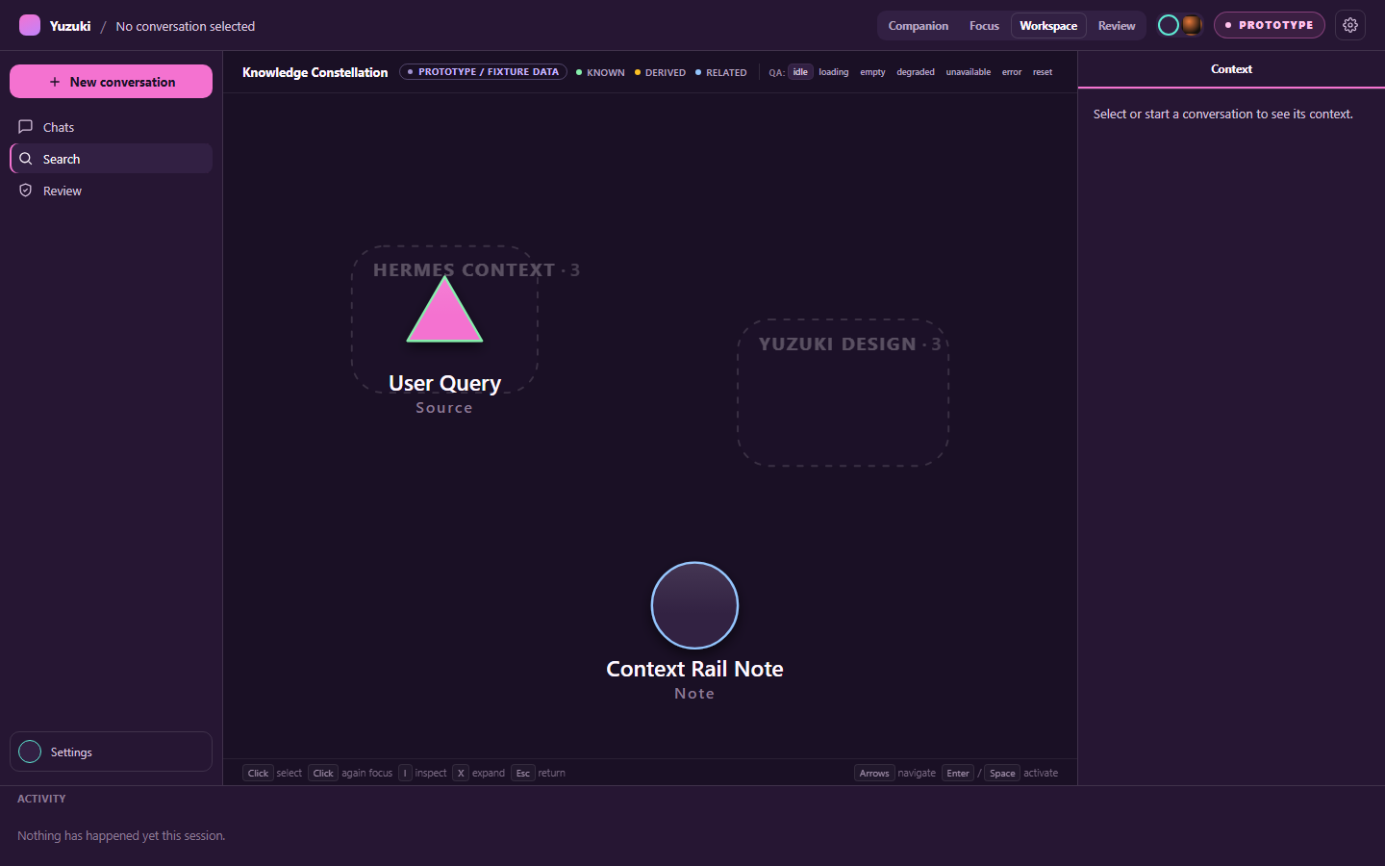1385x866 pixels.
Task: Click the Esc return key hint
Action: click(539, 773)
